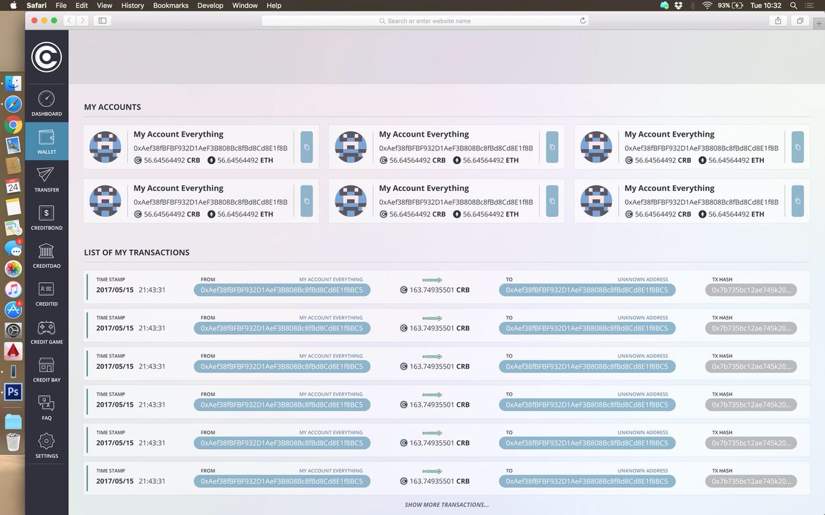The image size is (825, 515).
Task: Open the Develop menu
Action: click(210, 5)
